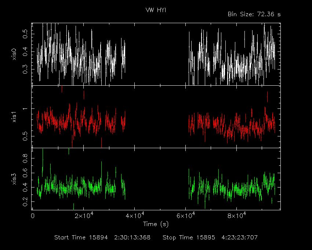Screen dimensions: 312x250
Task: Click the plot title 'VW HYI'
Action: 156,10
